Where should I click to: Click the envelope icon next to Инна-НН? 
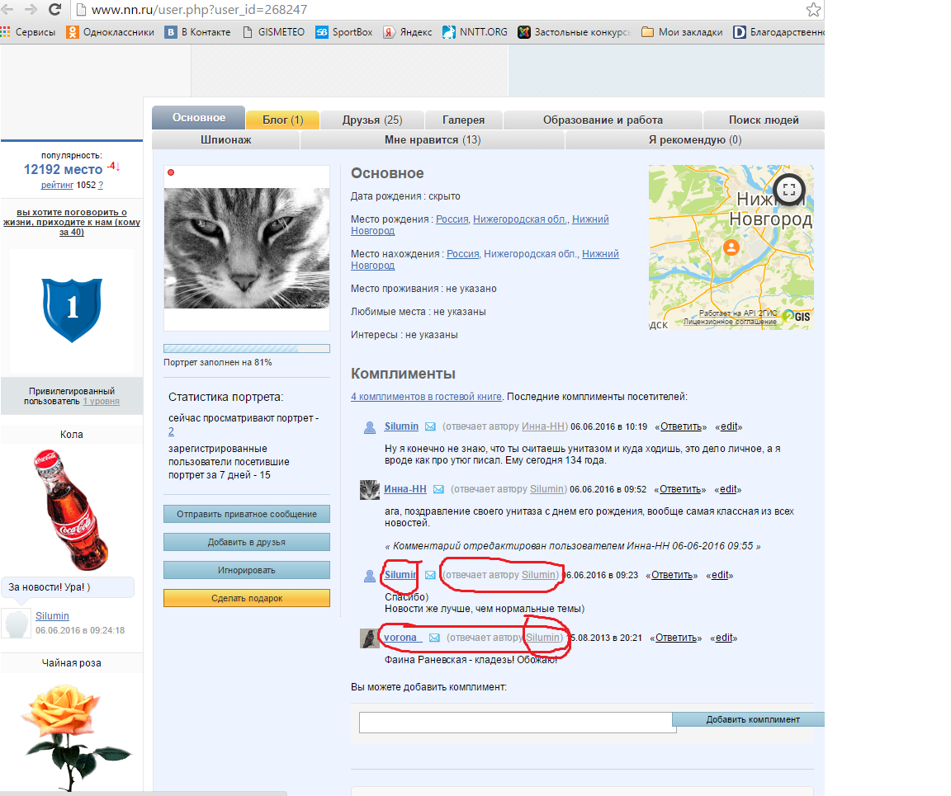pyautogui.click(x=438, y=489)
